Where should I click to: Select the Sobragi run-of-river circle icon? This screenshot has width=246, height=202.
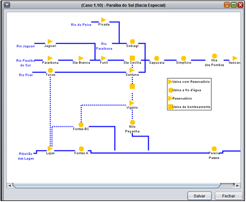pyautogui.click(x=132, y=42)
